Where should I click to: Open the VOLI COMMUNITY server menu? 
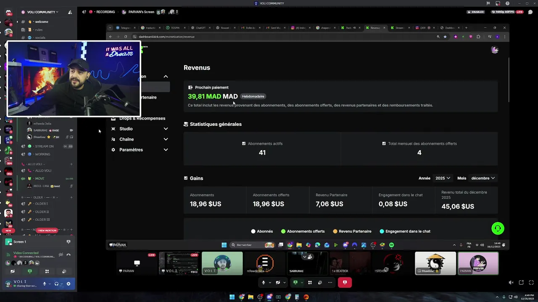pos(42,12)
